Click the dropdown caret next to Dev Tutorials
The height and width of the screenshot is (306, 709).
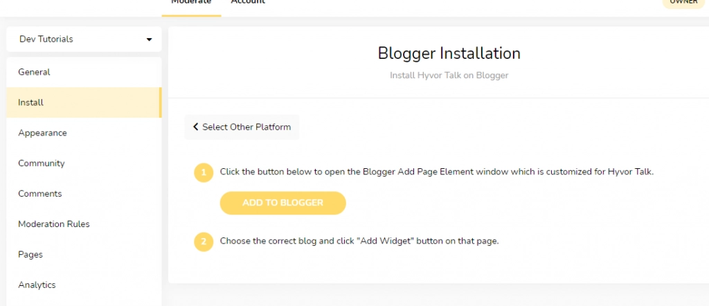pos(150,39)
